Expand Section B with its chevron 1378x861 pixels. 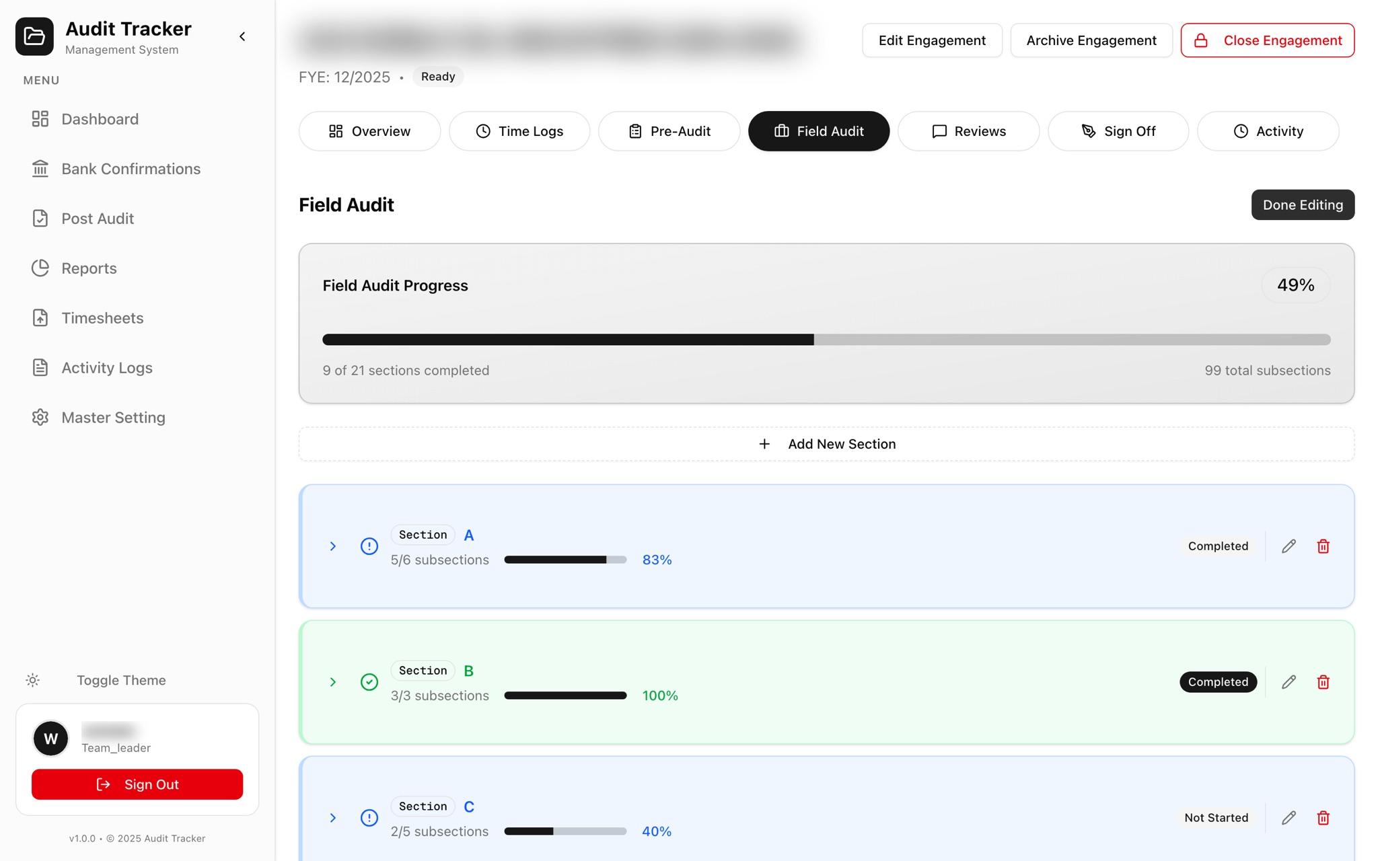(x=332, y=682)
